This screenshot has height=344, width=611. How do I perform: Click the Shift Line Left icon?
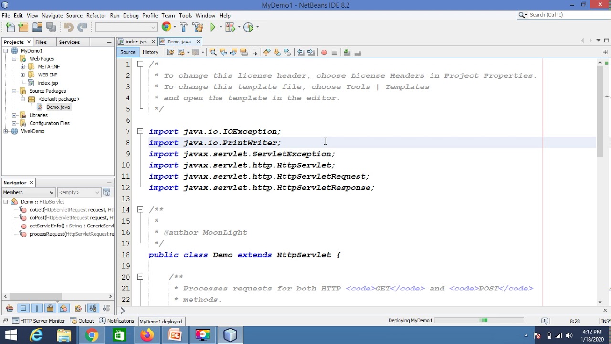(301, 53)
